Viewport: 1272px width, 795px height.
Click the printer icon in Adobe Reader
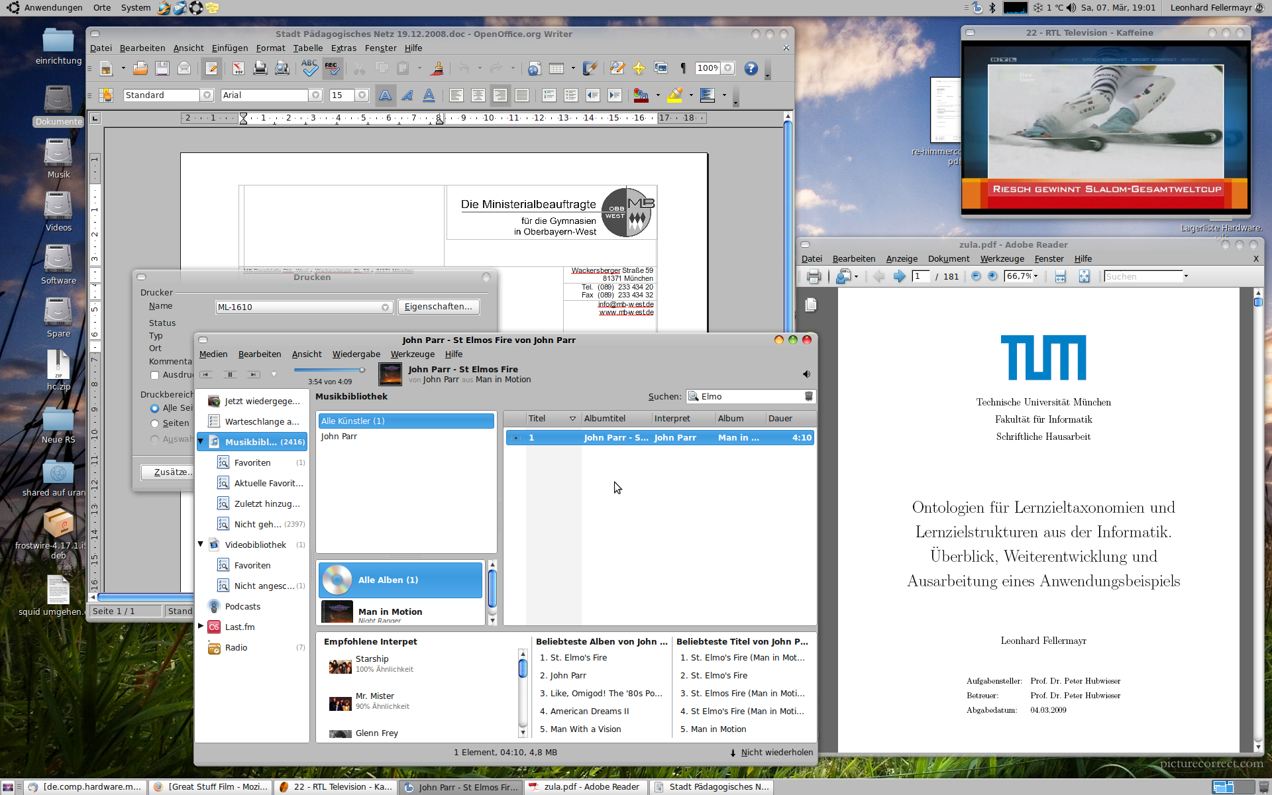point(814,276)
